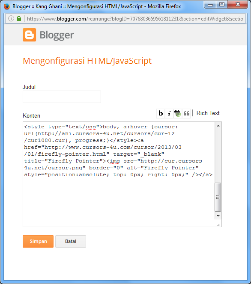Click the Konten label
This screenshot has height=284, width=251.
(x=31, y=116)
